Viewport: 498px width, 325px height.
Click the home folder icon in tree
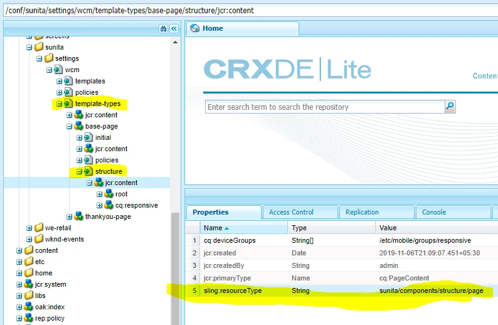pos(29,273)
